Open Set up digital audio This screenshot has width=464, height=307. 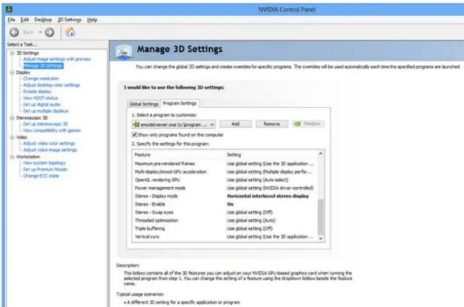tap(42, 105)
